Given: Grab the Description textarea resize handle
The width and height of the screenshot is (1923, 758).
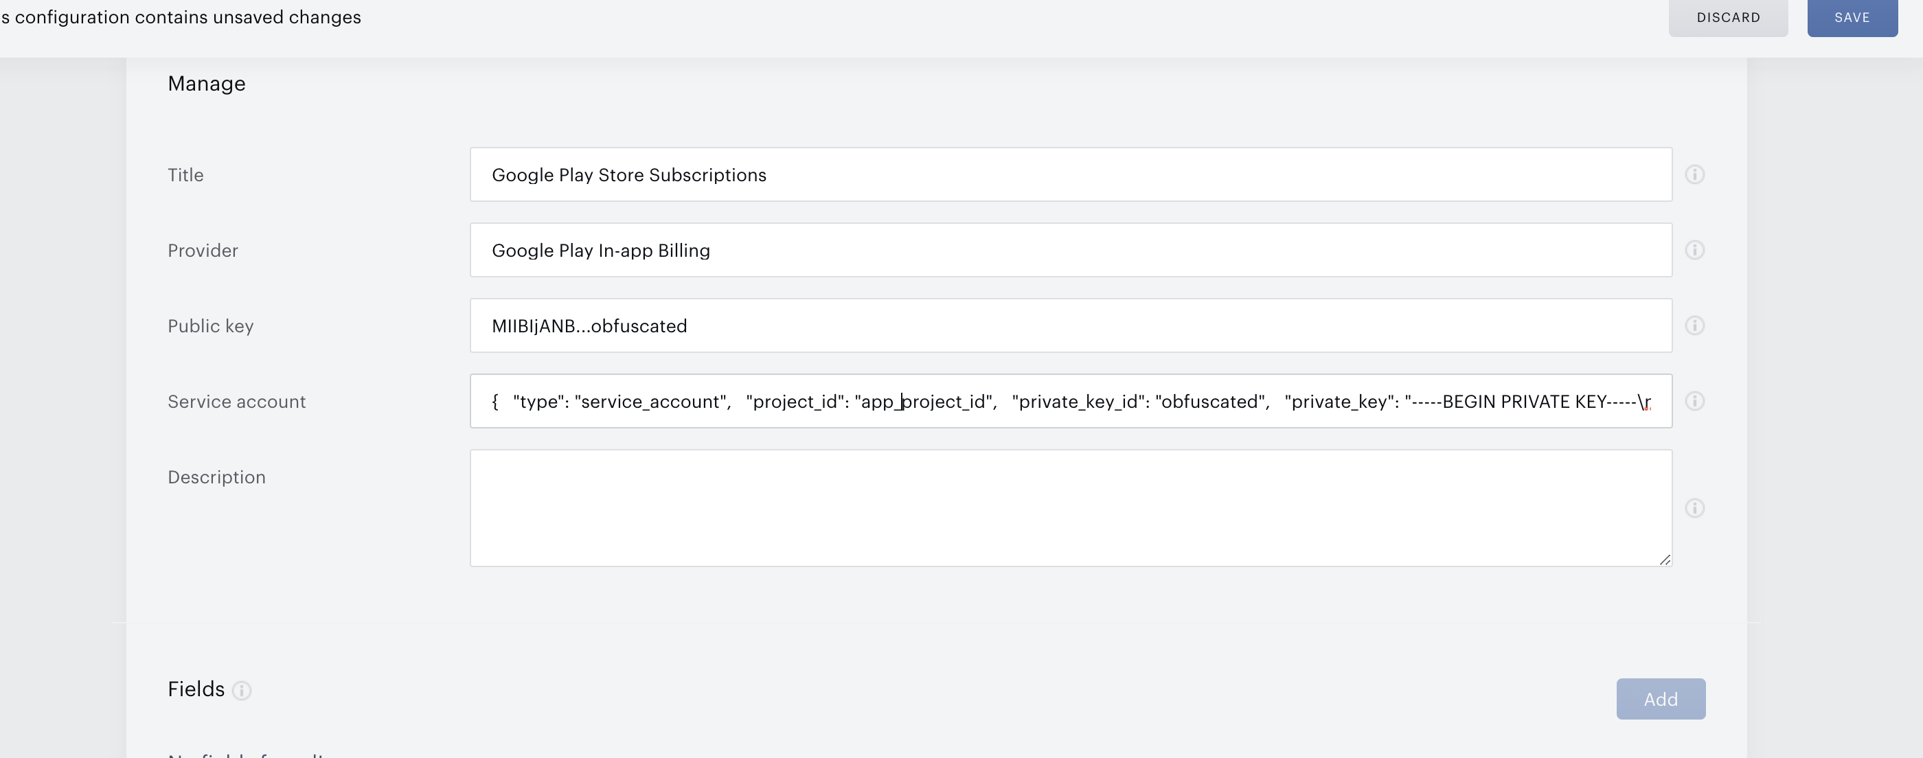Looking at the screenshot, I should (1665, 560).
